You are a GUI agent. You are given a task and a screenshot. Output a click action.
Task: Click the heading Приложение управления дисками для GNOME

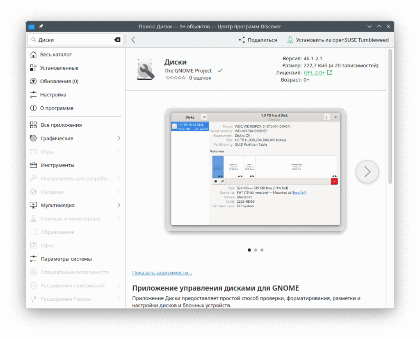pyautogui.click(x=216, y=288)
